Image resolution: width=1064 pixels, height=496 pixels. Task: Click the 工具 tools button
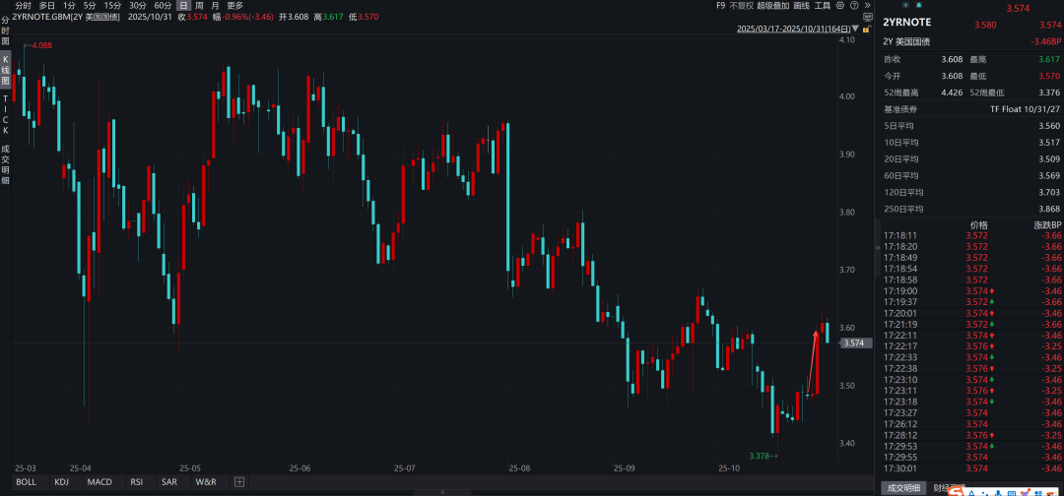pos(822,5)
